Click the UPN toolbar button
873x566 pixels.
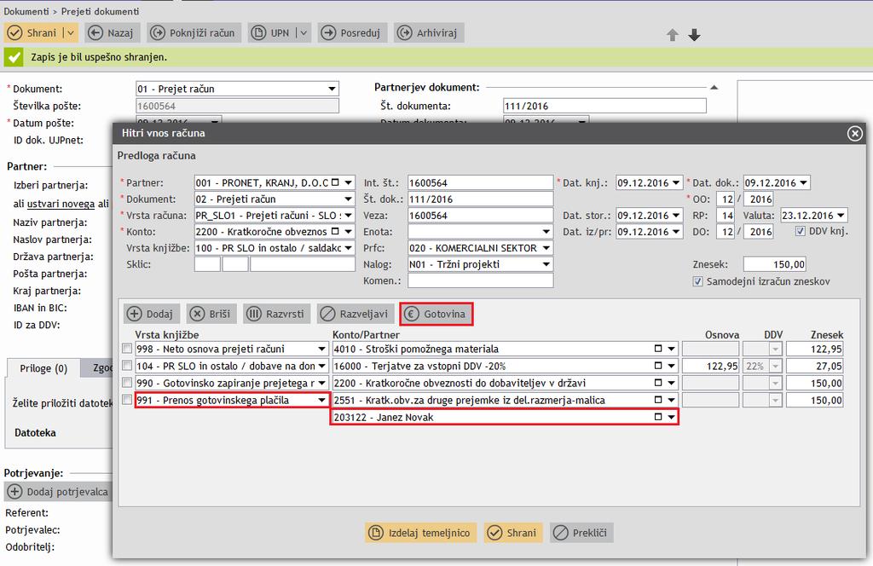(272, 33)
